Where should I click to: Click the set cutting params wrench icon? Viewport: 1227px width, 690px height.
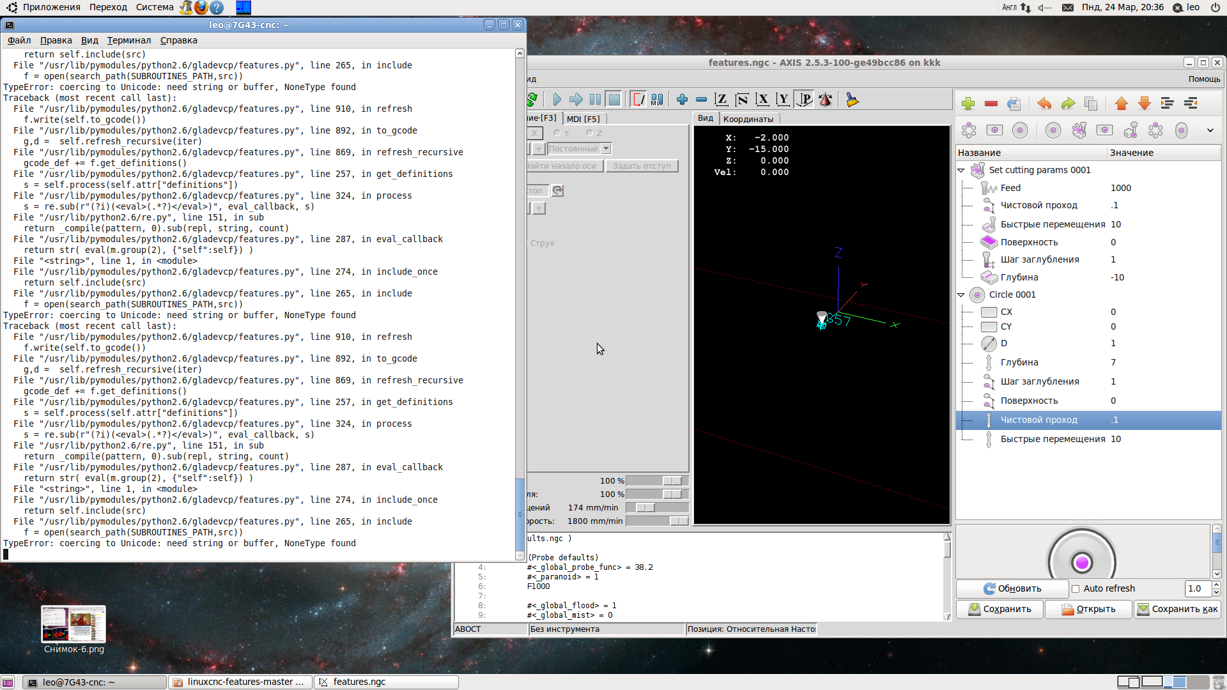tap(1079, 130)
